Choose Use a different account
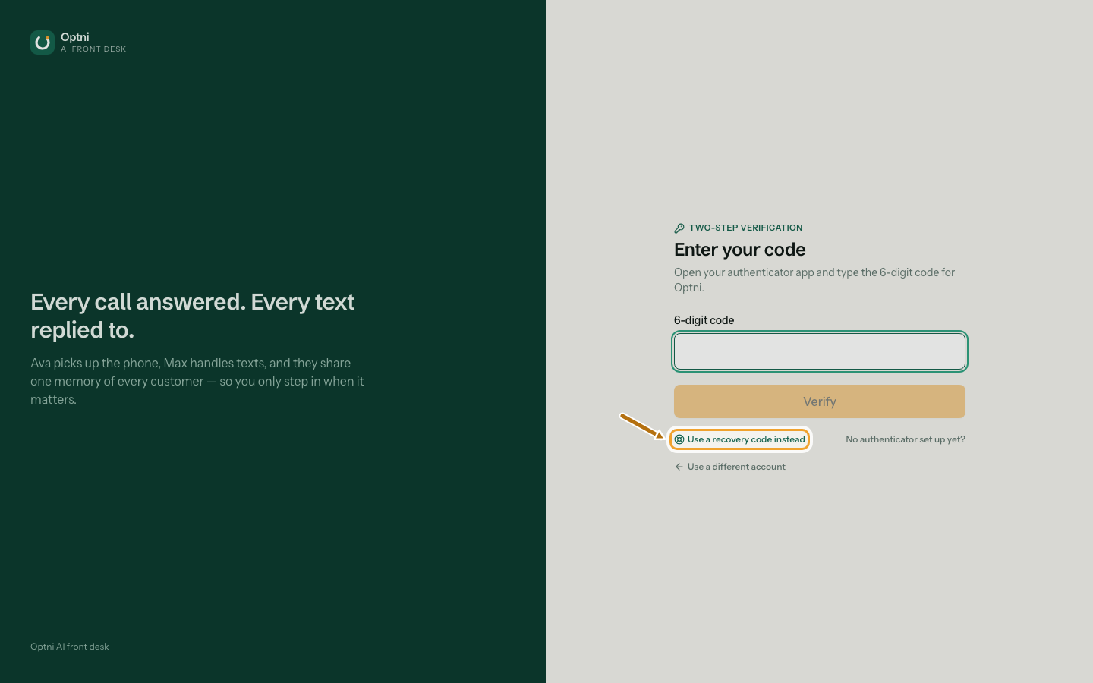Image resolution: width=1093 pixels, height=683 pixels. pyautogui.click(x=729, y=467)
